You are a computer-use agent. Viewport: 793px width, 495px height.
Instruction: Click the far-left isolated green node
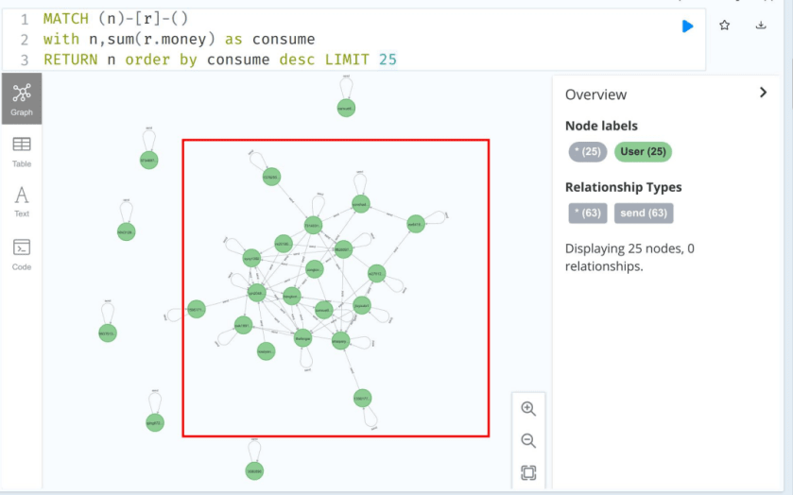[x=108, y=333]
